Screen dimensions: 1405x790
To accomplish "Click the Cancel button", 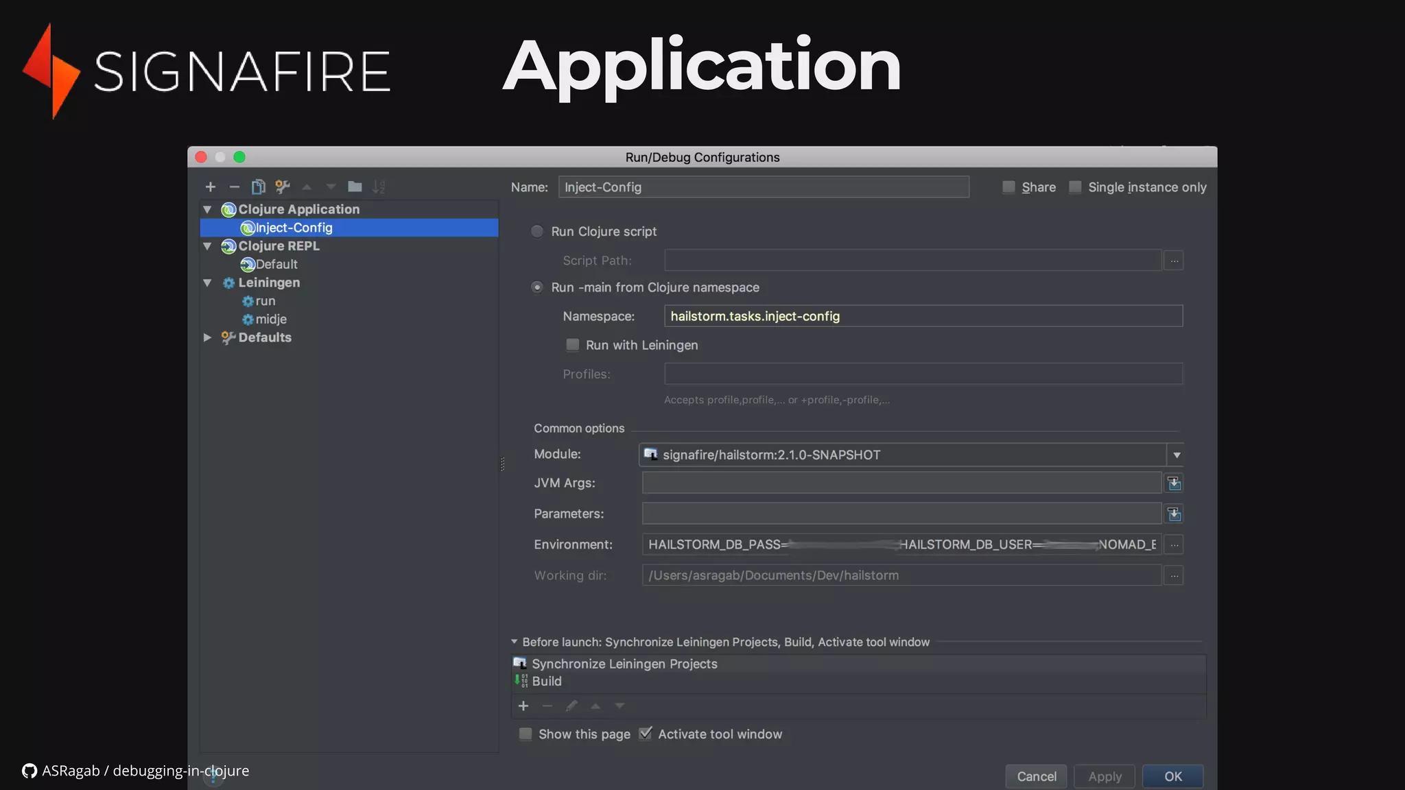I will 1037,776.
